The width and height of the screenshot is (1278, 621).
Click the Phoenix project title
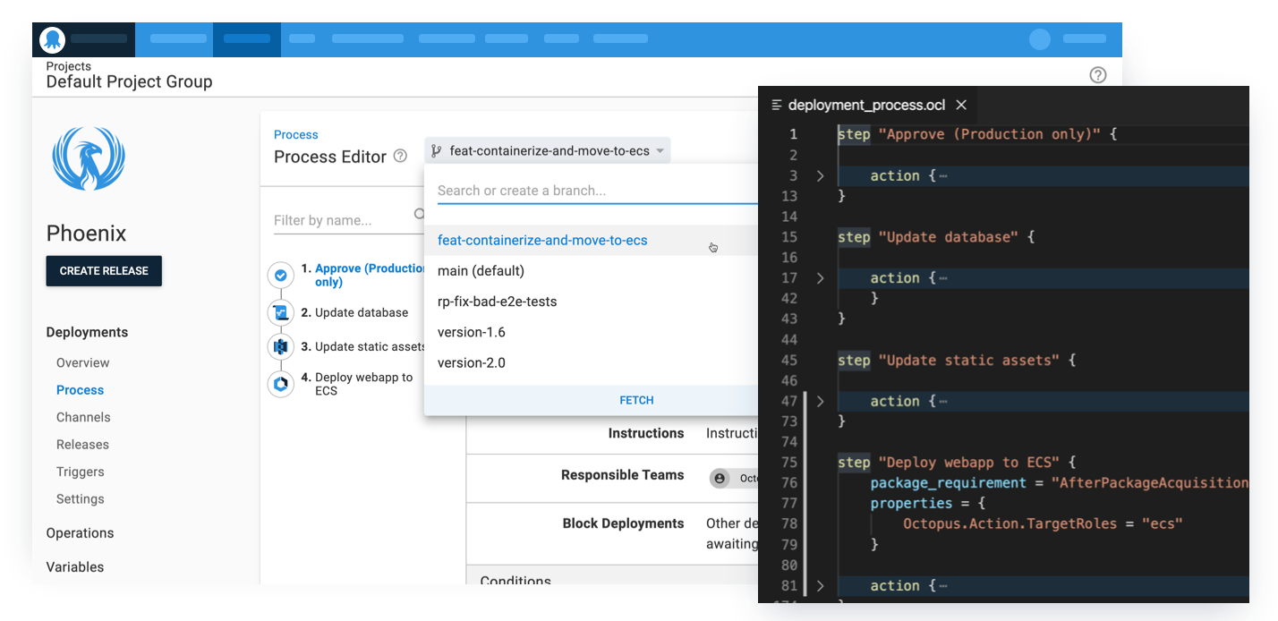click(86, 234)
